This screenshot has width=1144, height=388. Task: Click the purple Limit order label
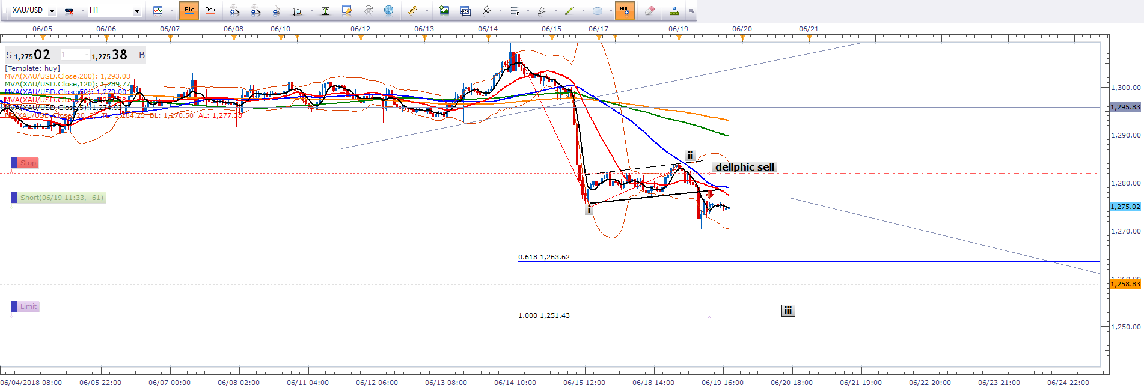[28, 306]
